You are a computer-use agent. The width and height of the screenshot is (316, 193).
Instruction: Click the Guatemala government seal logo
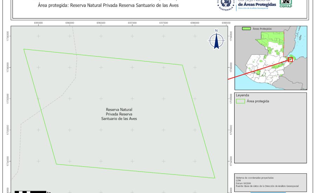tap(225, 5)
